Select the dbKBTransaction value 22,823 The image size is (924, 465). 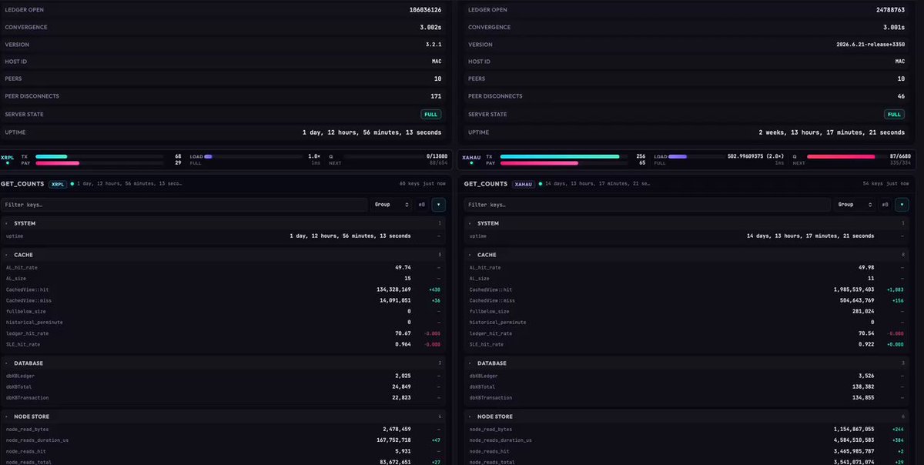(401, 398)
